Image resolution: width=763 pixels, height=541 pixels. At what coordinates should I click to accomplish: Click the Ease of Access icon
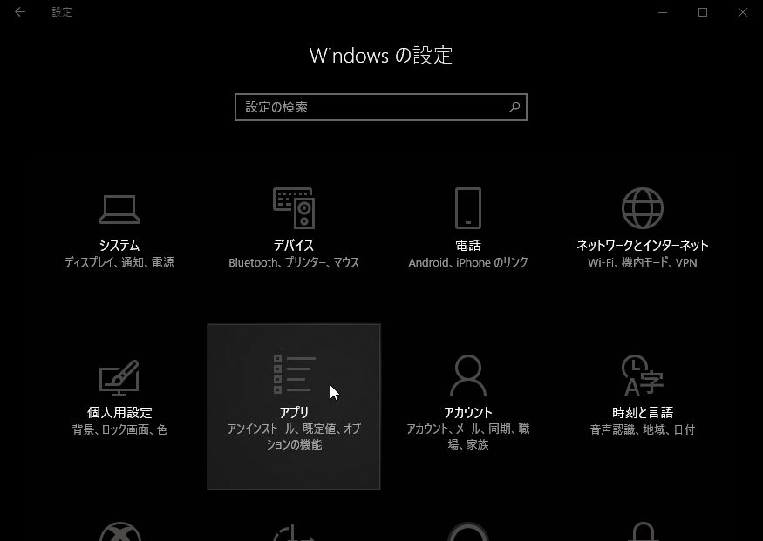pyautogui.click(x=294, y=532)
